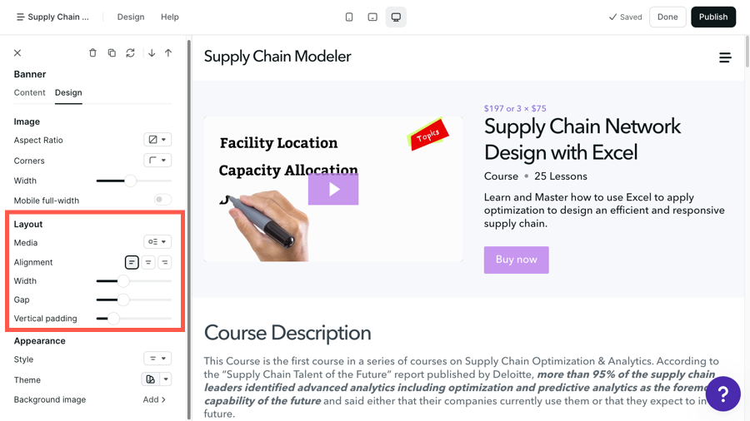Open the site hamburger menu in preview
This screenshot has height=421, width=750.
(725, 57)
